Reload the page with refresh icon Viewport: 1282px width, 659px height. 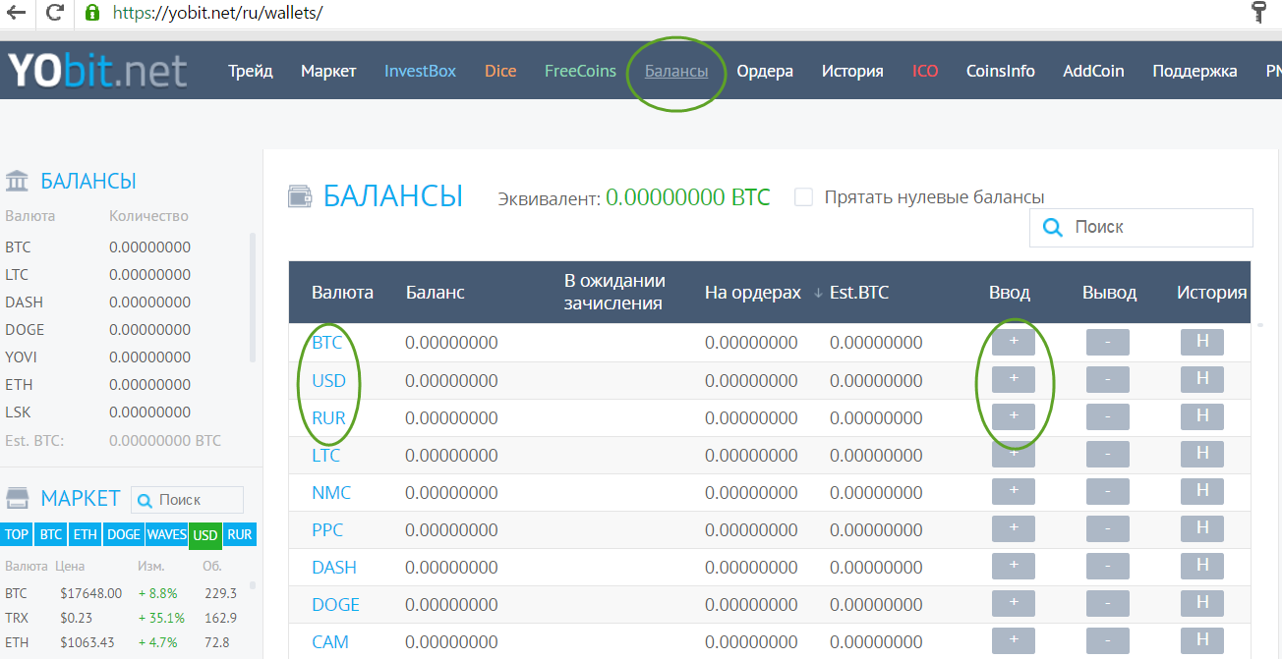(x=55, y=13)
